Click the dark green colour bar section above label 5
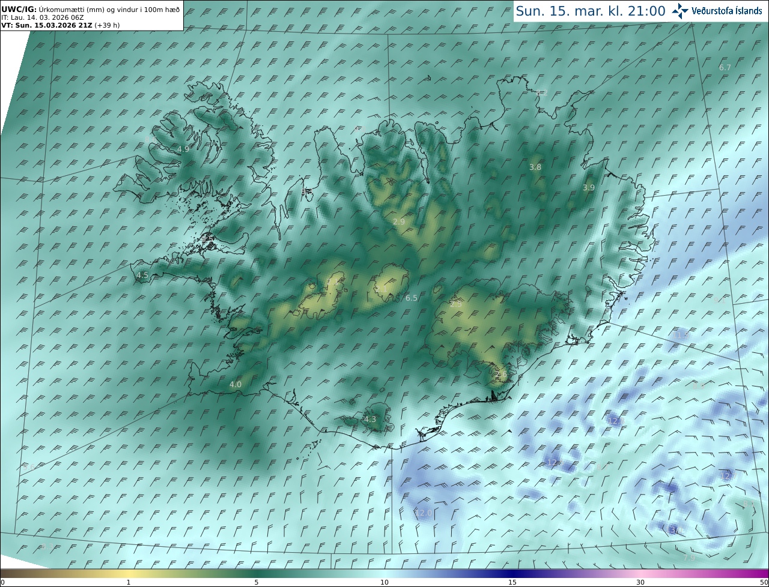The height and width of the screenshot is (587, 769). (257, 573)
